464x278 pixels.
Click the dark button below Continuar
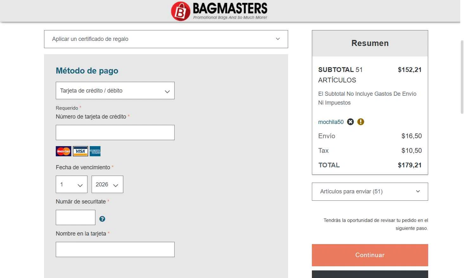click(370, 274)
